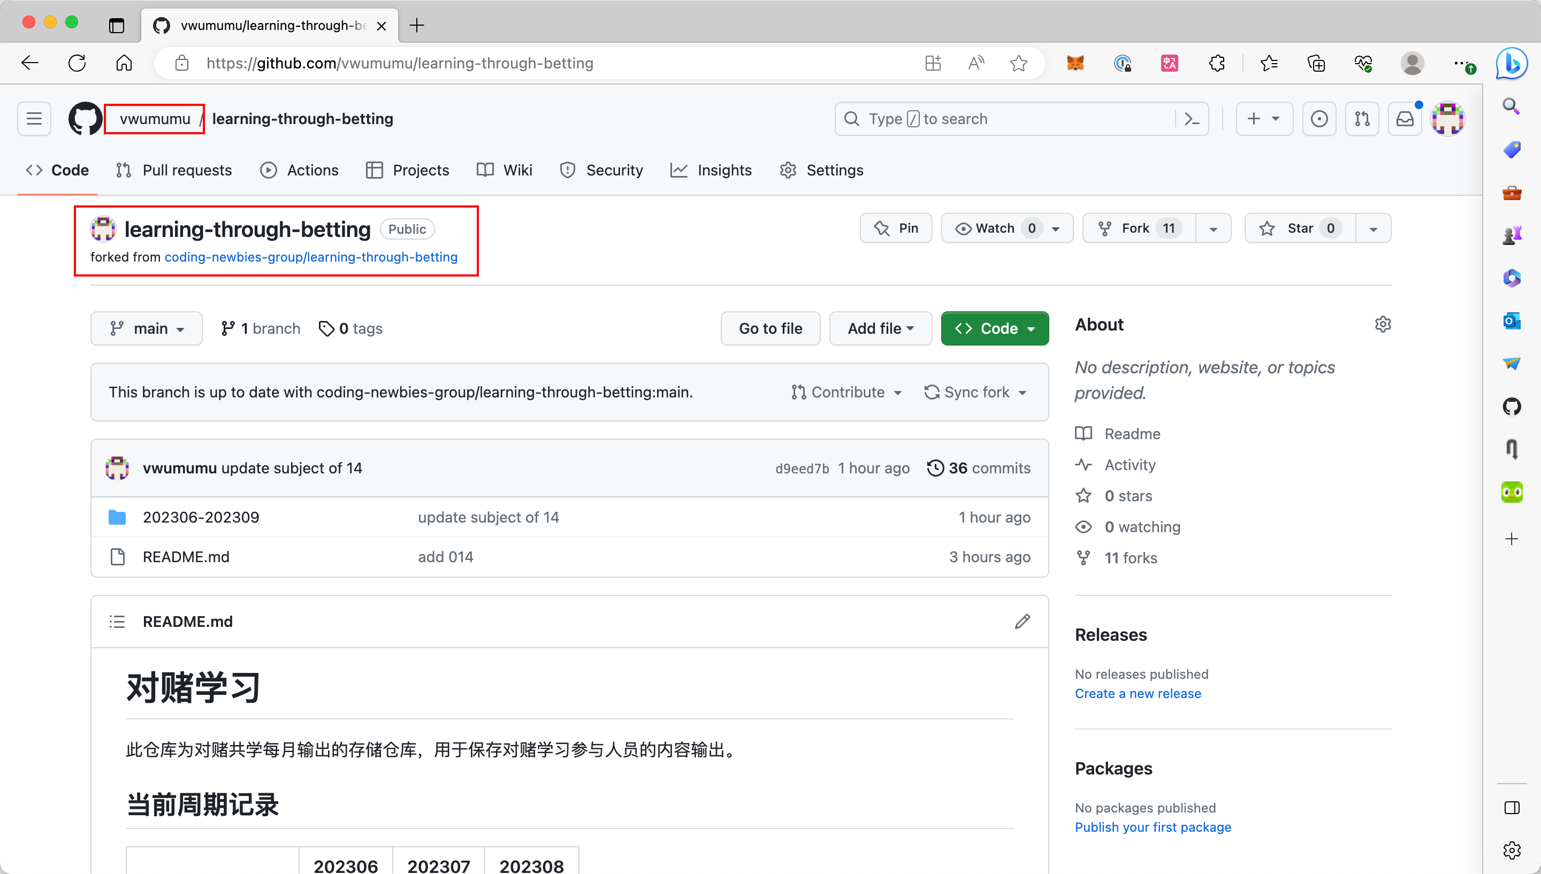The width and height of the screenshot is (1541, 874).
Task: Pin the repository
Action: pyautogui.click(x=896, y=228)
